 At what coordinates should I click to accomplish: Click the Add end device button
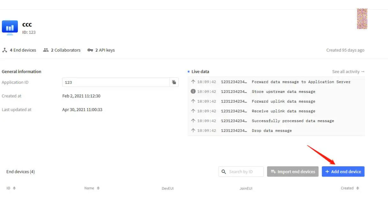(343, 172)
